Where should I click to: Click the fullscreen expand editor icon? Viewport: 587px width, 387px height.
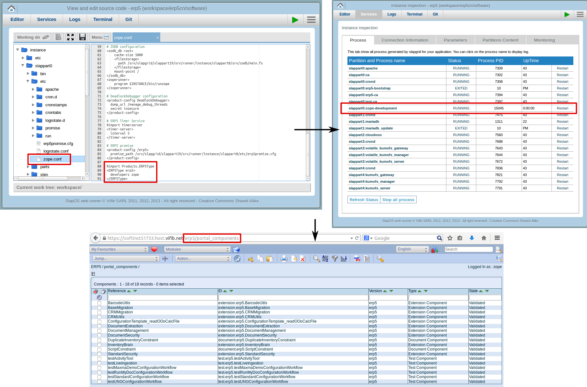pyautogui.click(x=70, y=37)
